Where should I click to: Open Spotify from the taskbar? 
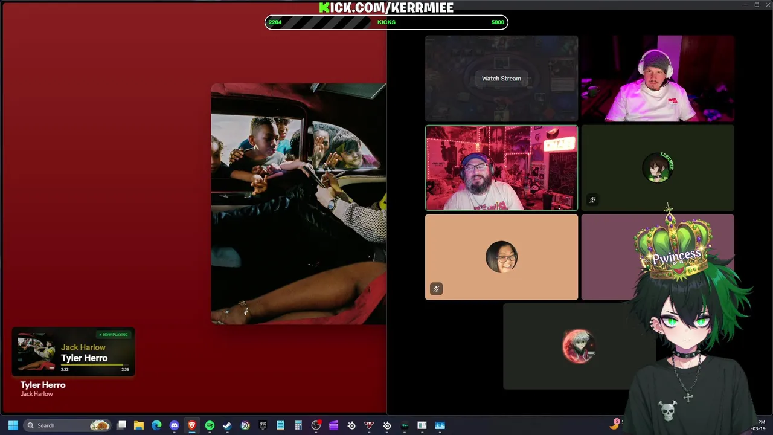[x=210, y=425]
